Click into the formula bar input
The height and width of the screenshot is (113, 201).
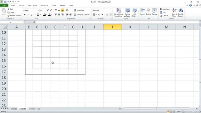click(118, 22)
